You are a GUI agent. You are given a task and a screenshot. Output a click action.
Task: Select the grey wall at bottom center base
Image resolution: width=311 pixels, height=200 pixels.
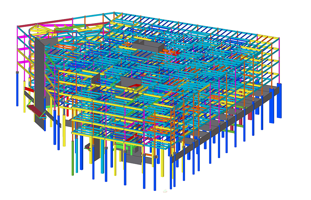pos(133,159)
